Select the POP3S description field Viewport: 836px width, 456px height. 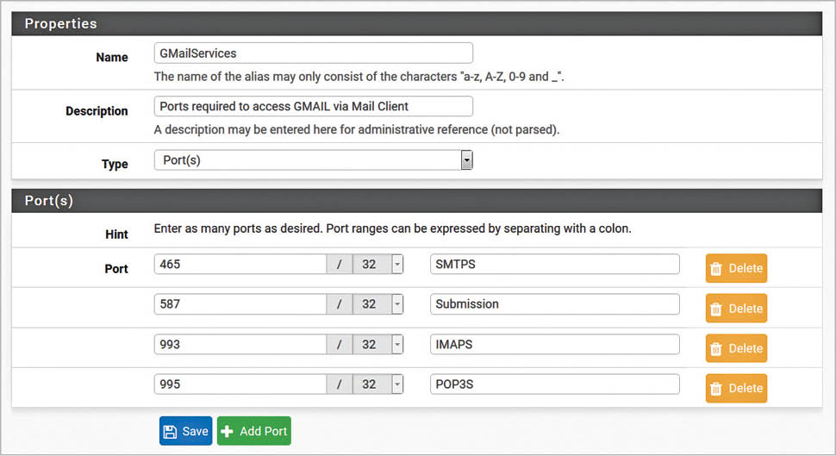point(554,384)
